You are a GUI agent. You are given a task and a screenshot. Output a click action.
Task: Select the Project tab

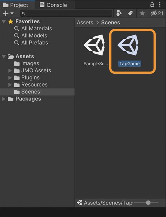(x=15, y=5)
